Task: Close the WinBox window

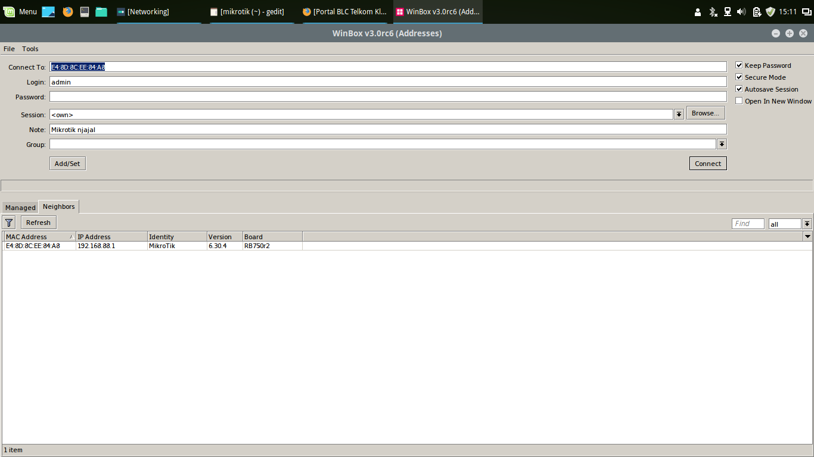Action: coord(803,33)
